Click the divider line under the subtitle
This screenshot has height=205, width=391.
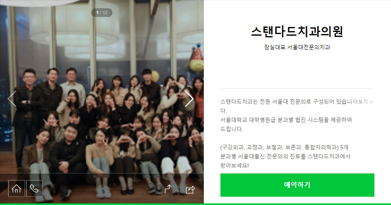point(297,88)
